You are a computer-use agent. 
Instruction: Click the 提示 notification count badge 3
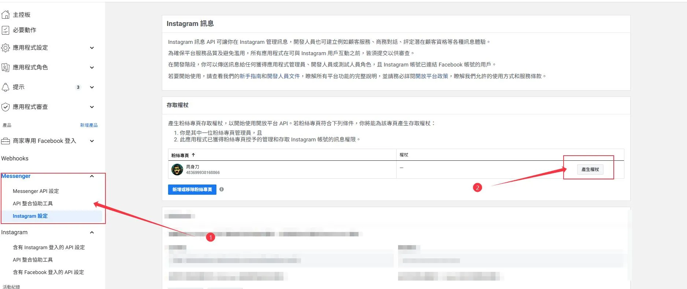tap(78, 87)
